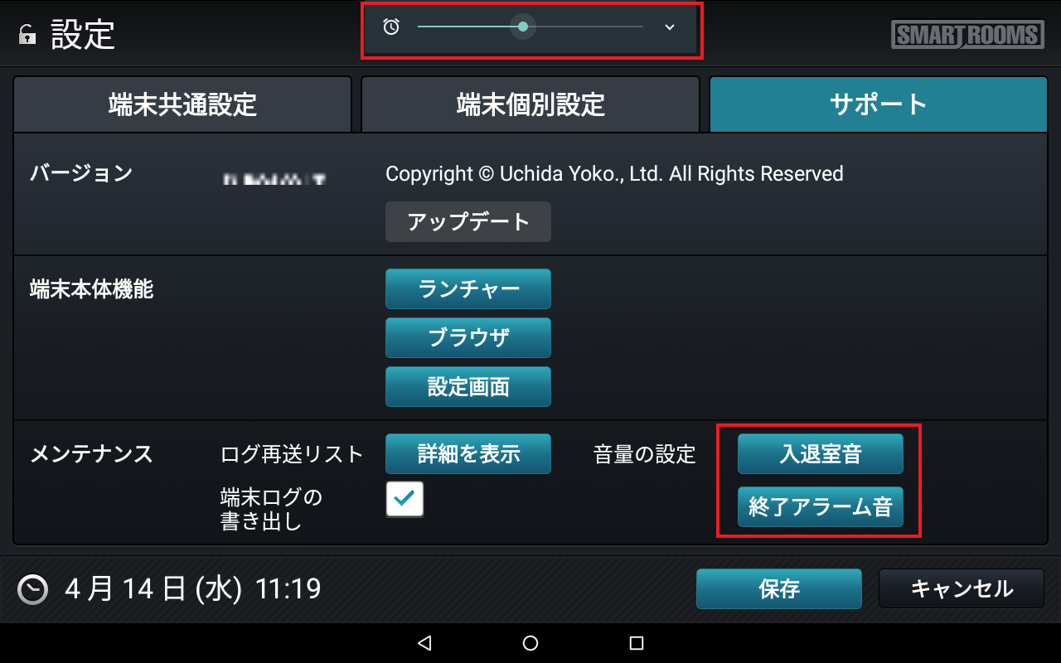This screenshot has height=663, width=1061.
Task: Open the ランチャー button
Action: 468,288
